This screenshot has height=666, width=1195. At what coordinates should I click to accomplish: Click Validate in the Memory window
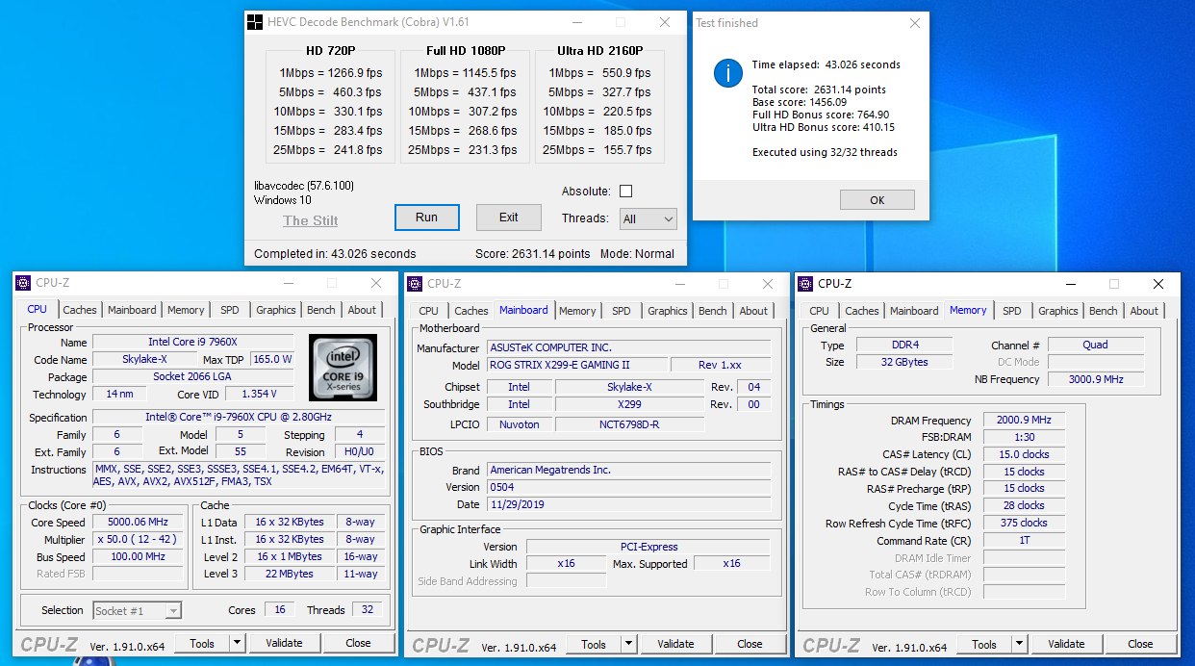[1066, 644]
